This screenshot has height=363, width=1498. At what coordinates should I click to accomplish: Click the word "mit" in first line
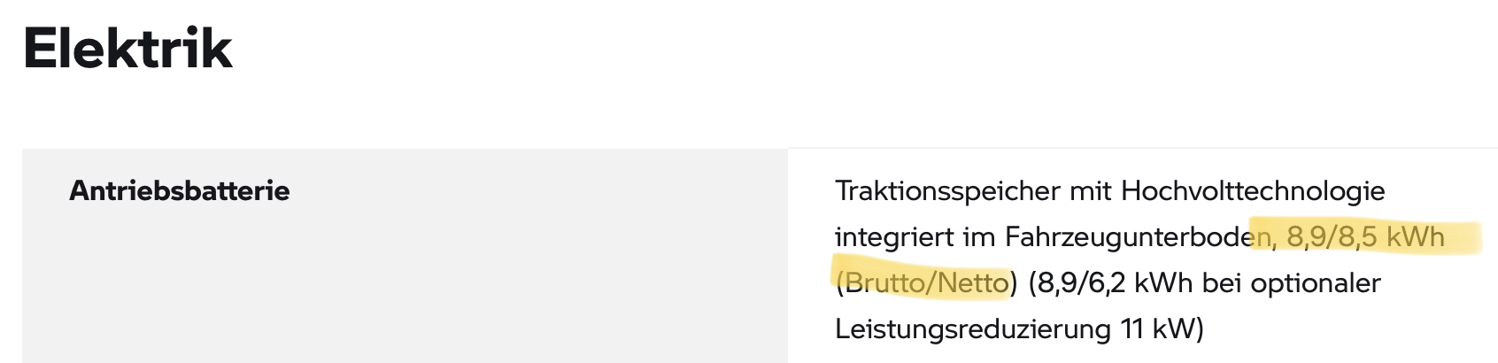click(1091, 191)
